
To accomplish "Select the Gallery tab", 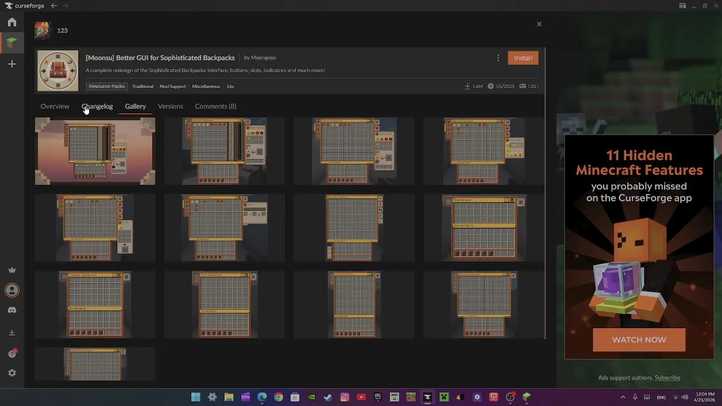I will 135,107.
